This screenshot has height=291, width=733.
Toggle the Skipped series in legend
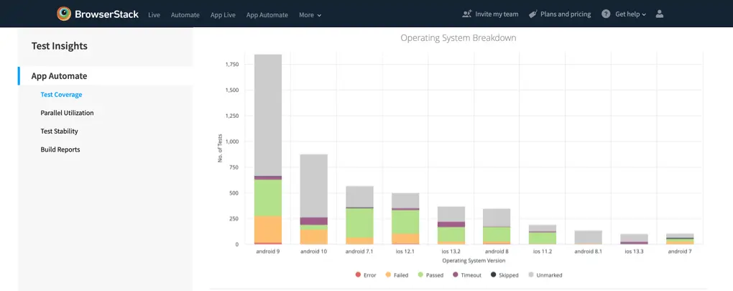coord(504,275)
